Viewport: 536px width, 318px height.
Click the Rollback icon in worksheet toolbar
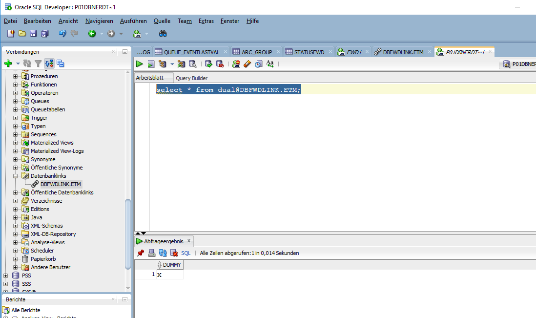click(220, 64)
